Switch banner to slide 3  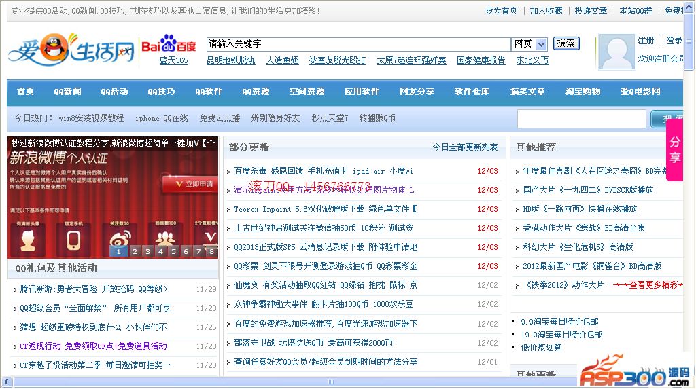point(148,251)
